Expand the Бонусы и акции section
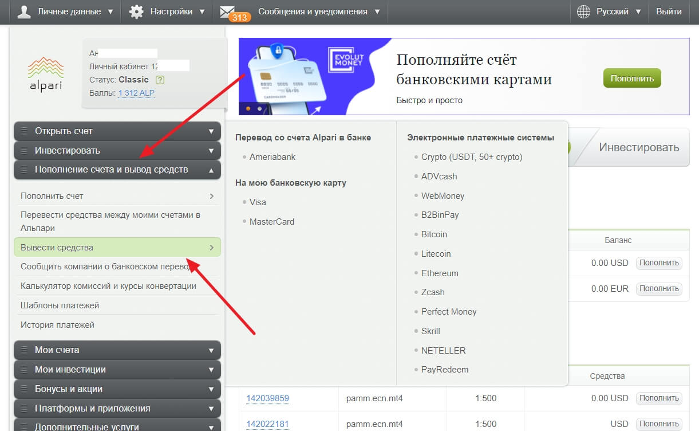 [117, 389]
